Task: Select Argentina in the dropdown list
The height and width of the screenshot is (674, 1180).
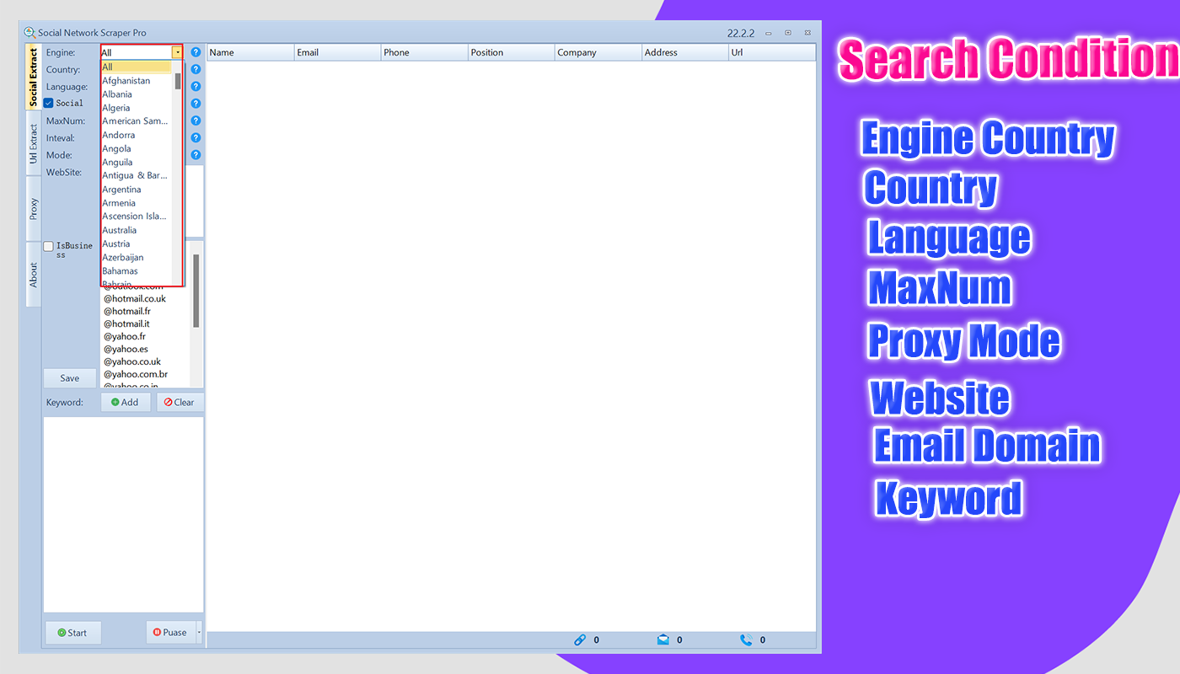Action: click(136, 190)
